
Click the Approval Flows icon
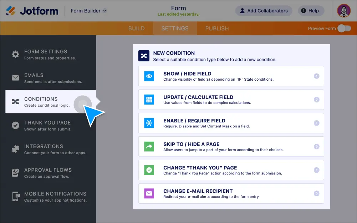(15, 173)
